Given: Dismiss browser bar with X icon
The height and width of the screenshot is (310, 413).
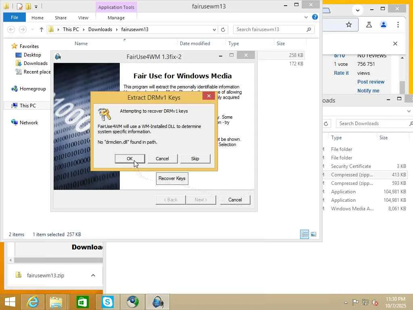Looking at the screenshot, I should (395, 44).
